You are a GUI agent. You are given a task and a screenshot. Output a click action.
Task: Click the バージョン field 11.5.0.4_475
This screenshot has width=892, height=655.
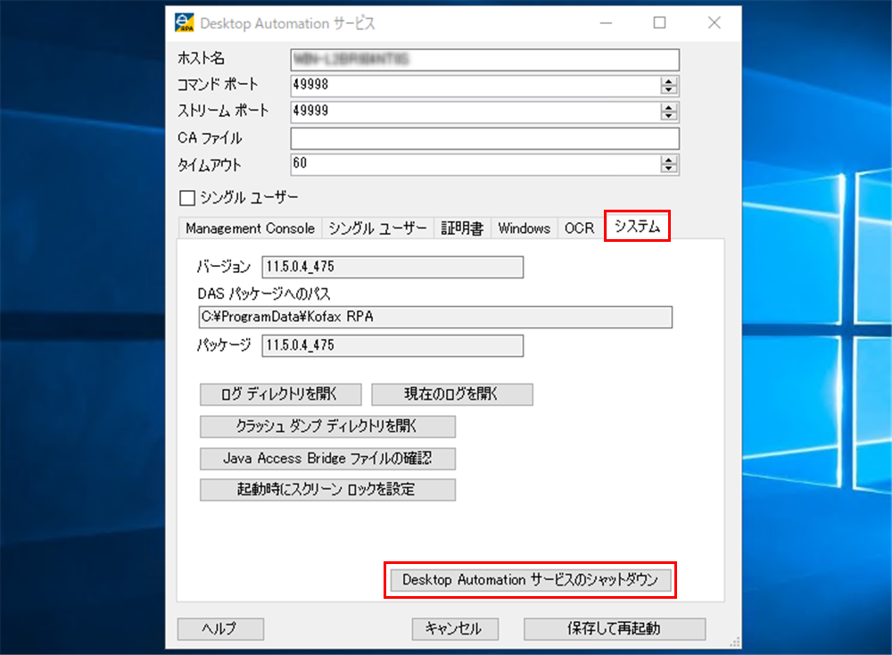pyautogui.click(x=392, y=267)
